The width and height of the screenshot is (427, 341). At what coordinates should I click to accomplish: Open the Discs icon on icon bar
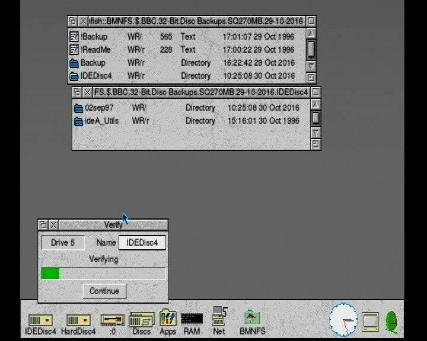tap(141, 320)
